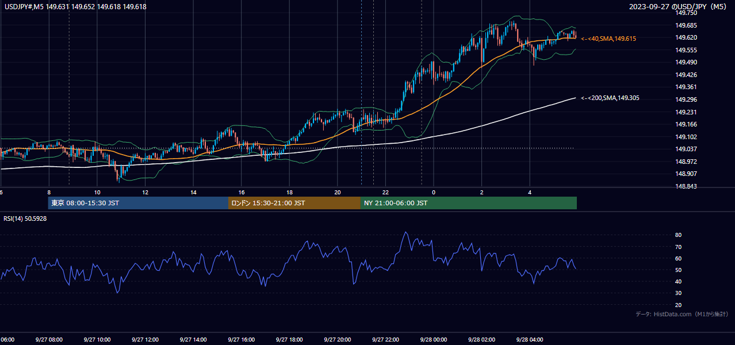Click RSI scale level 50
This screenshot has height=345, width=735.
[678, 270]
